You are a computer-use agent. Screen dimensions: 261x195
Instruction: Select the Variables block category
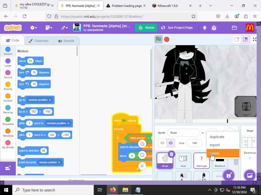(x=8, y=133)
